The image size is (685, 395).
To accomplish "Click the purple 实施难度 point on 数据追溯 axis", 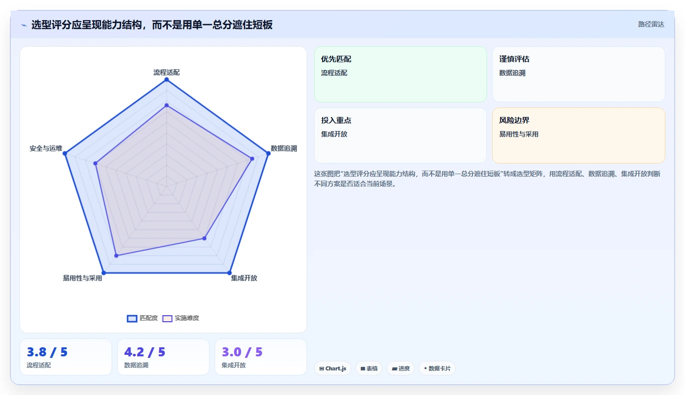I will 252,159.
